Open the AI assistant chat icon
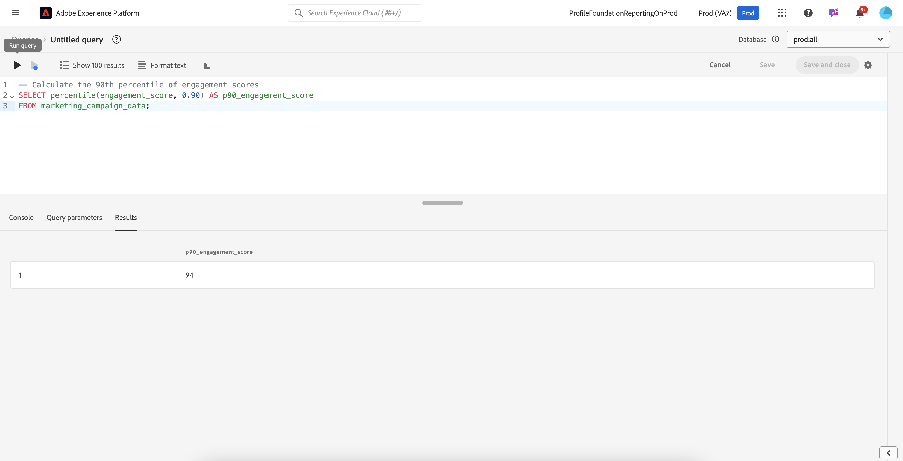This screenshot has height=461, width=903. click(x=834, y=13)
